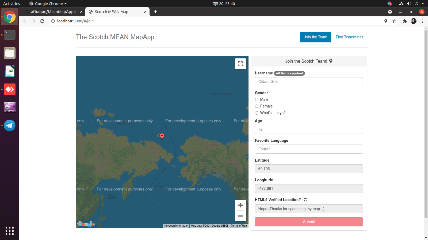Open a new browser tab
This screenshot has width=428, height=240.
pos(155,12)
